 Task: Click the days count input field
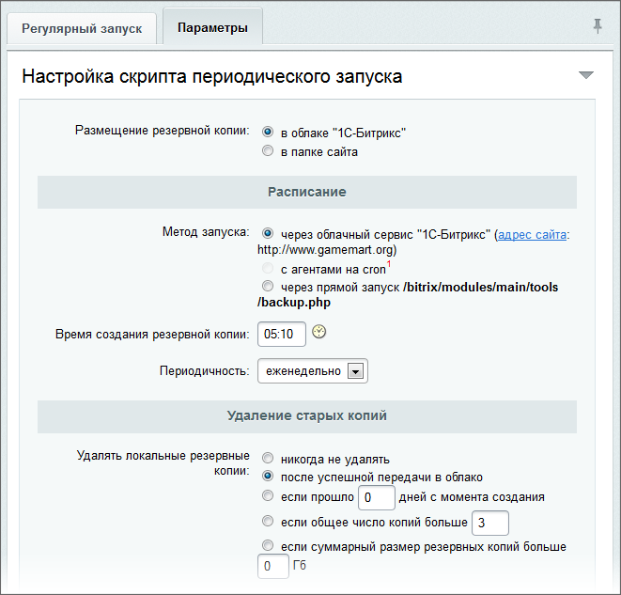tap(376, 497)
